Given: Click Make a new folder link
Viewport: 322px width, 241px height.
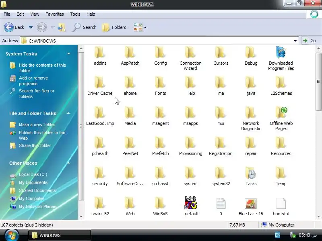Looking at the screenshot, I should tap(37, 125).
